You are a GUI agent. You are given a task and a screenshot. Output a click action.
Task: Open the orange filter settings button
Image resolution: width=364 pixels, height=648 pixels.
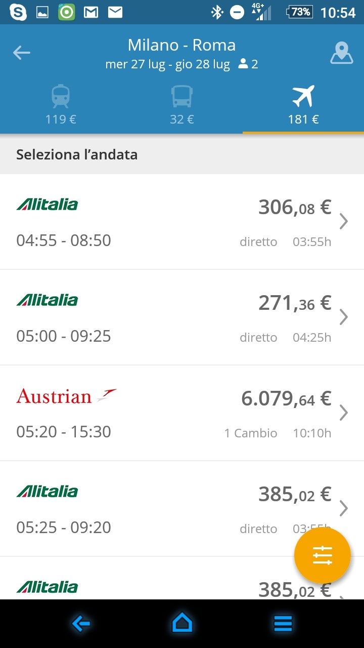point(323,555)
